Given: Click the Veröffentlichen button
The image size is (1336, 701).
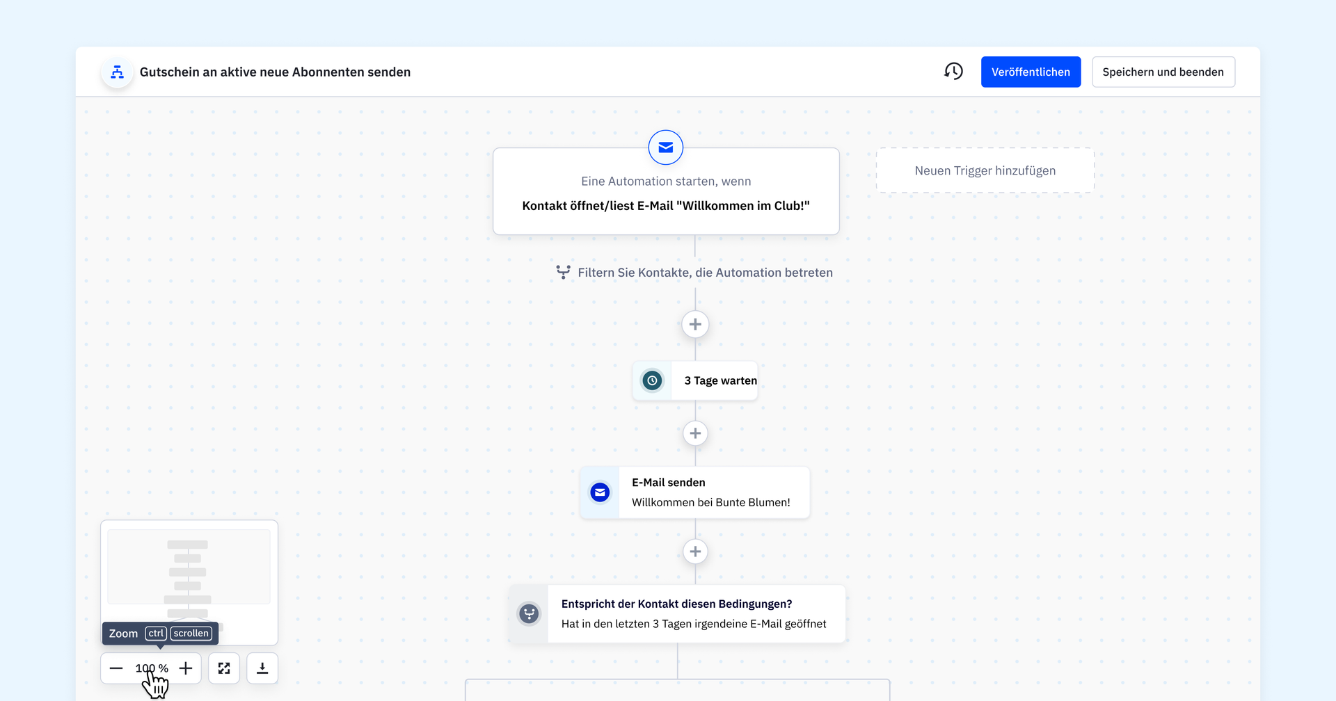Looking at the screenshot, I should 1031,72.
